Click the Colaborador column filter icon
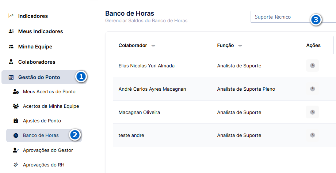The image size is (336, 173). (x=153, y=46)
